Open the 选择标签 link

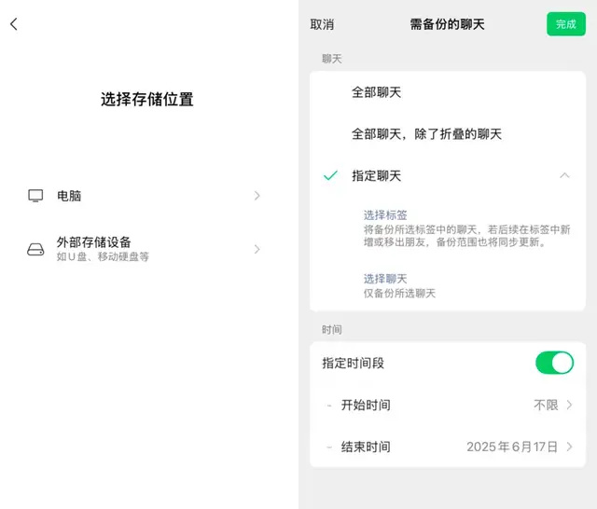click(x=385, y=215)
